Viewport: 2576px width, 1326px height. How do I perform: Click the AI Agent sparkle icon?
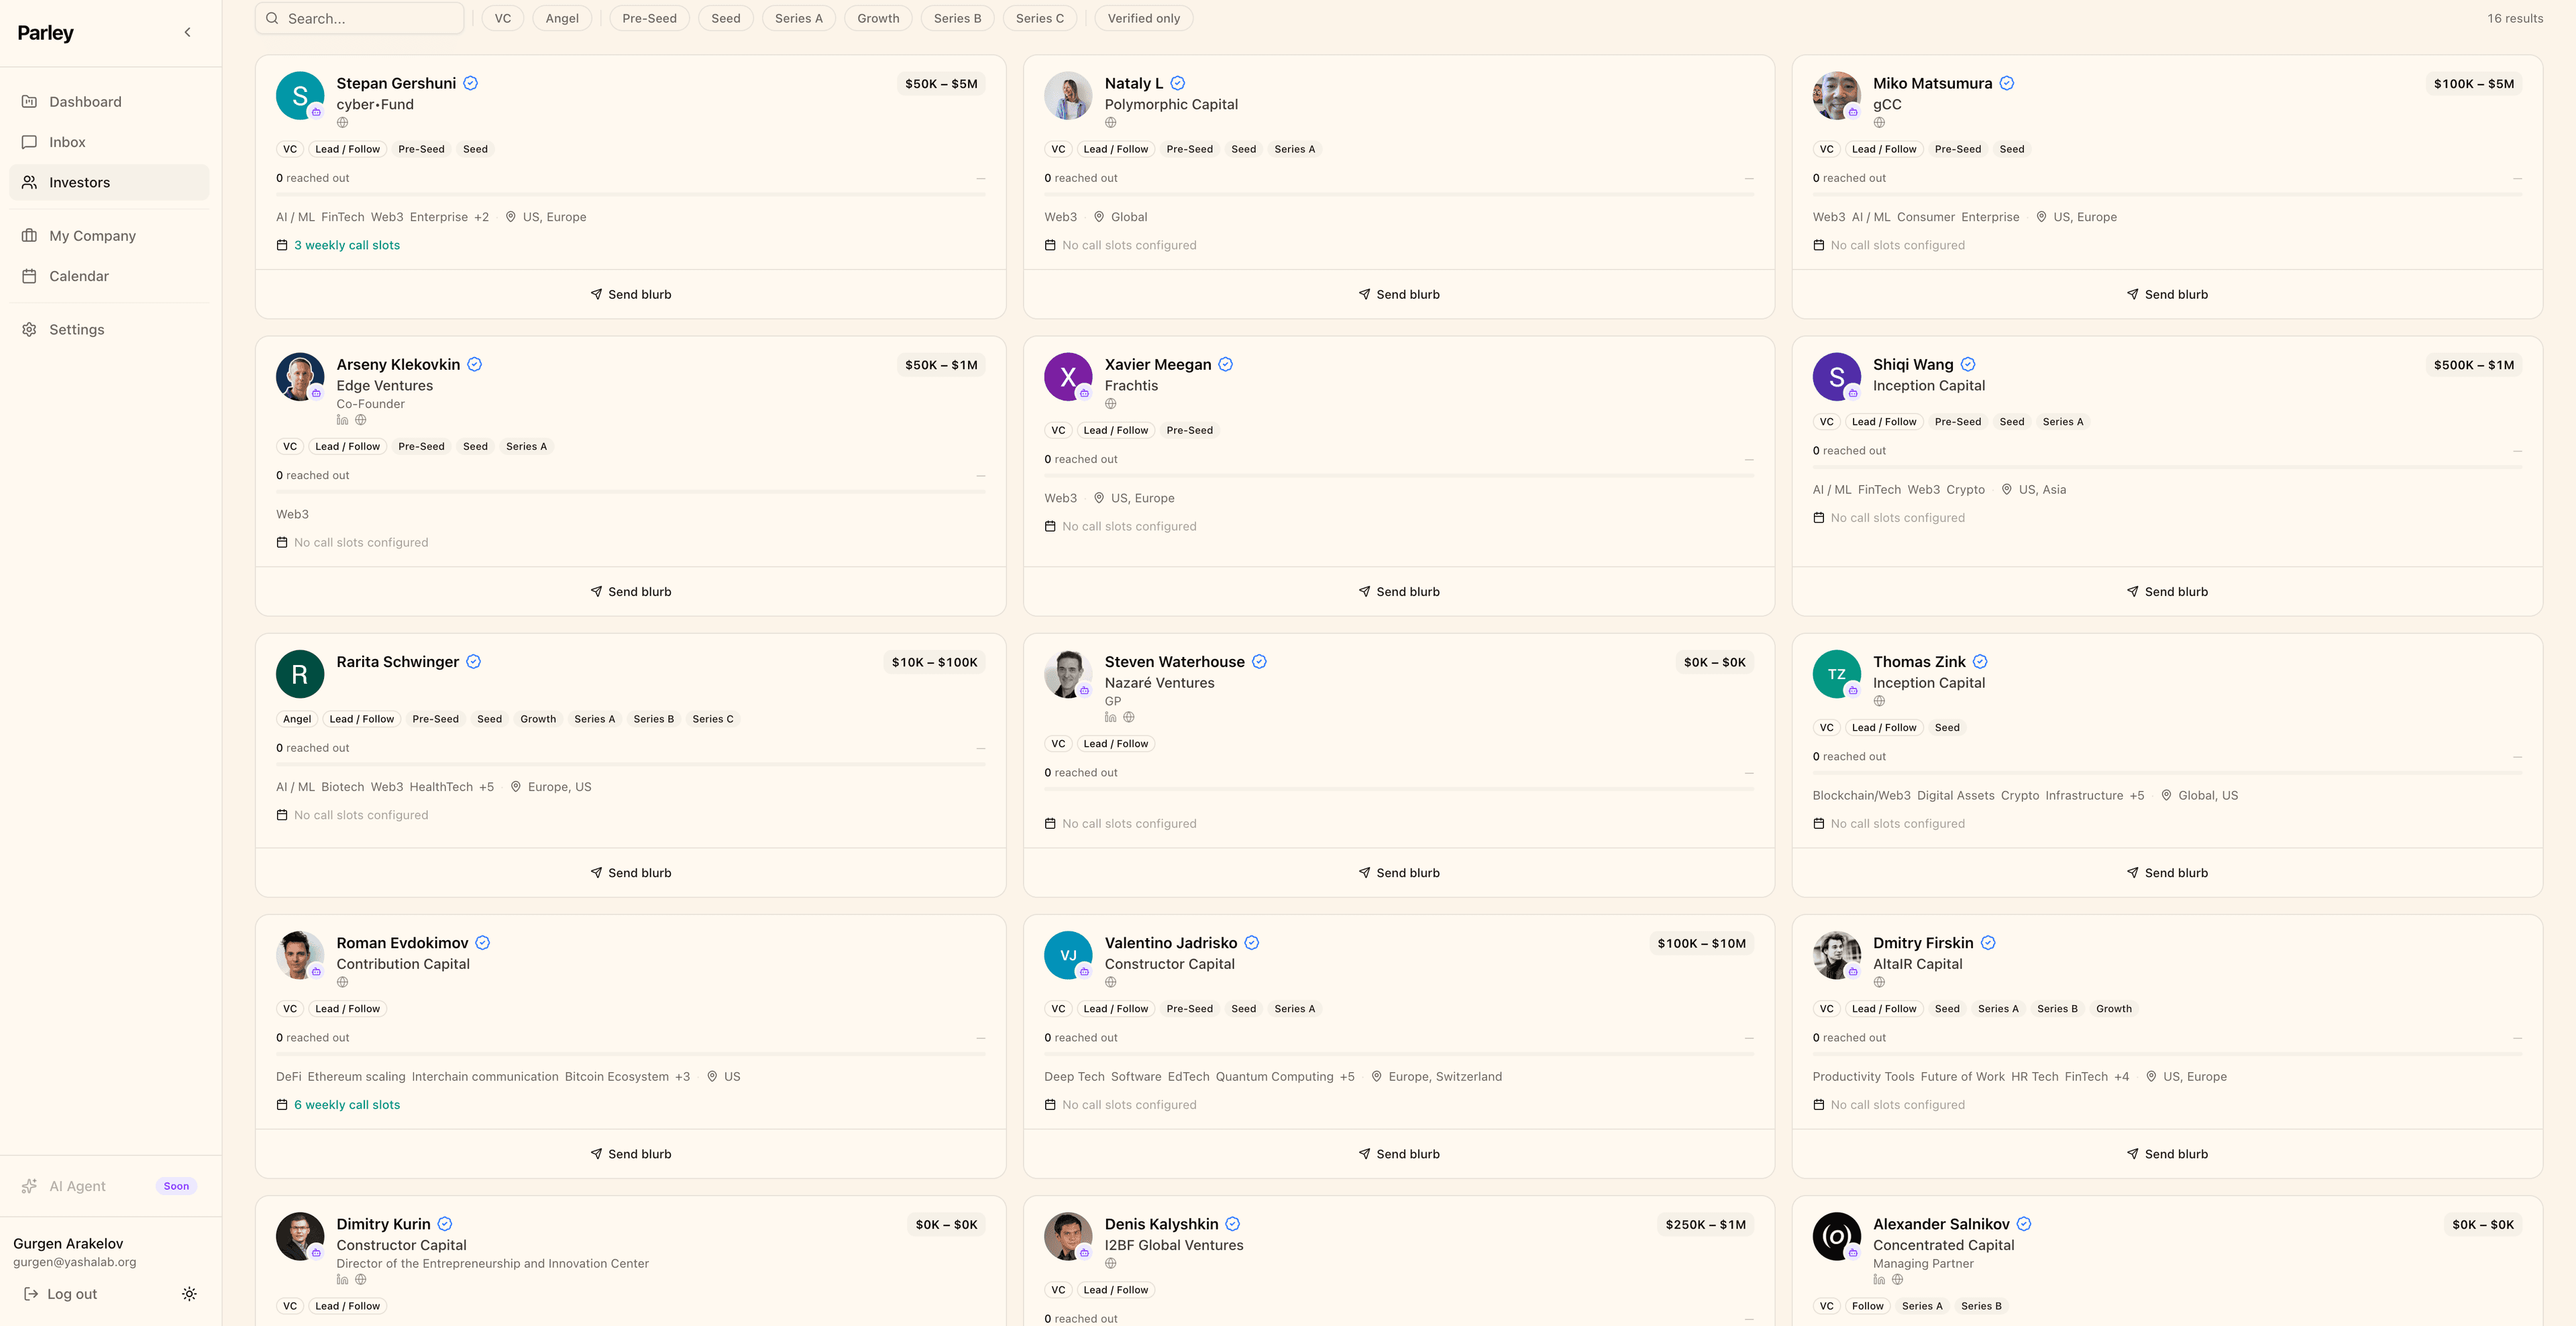pyautogui.click(x=29, y=1186)
